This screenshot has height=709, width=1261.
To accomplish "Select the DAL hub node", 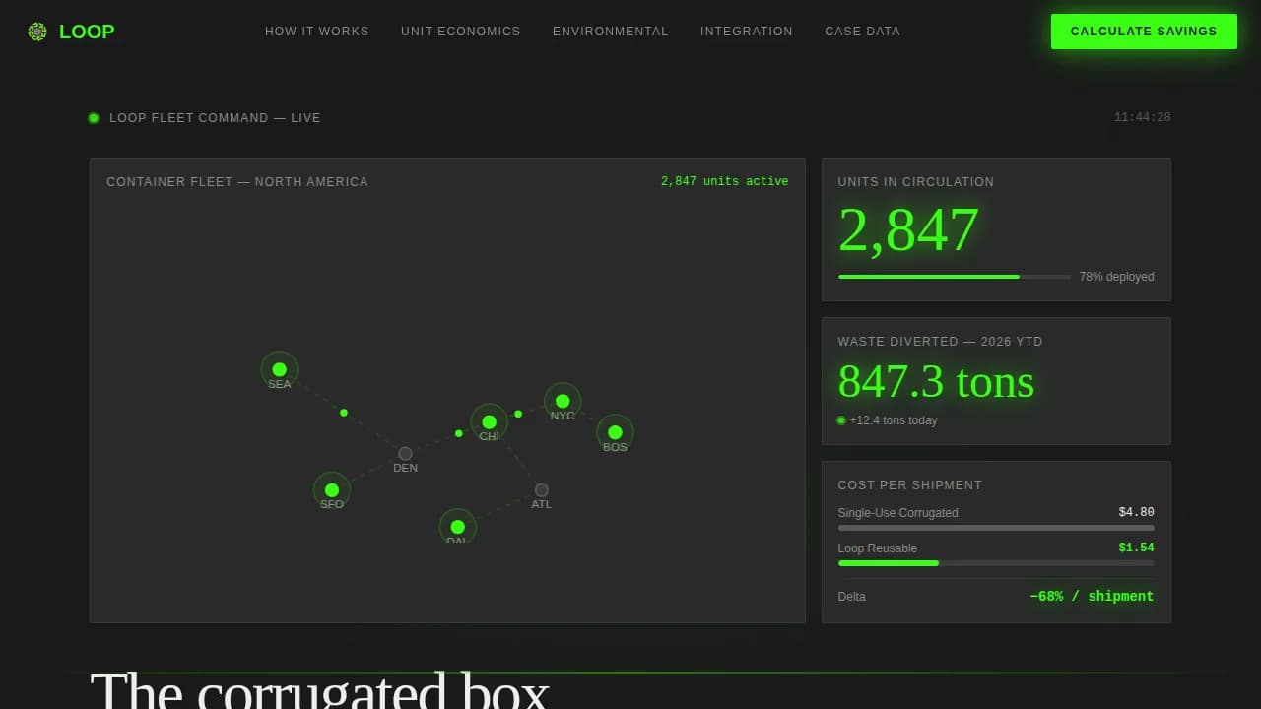I will (457, 527).
